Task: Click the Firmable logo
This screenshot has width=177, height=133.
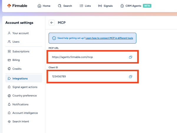Action: 17,6
